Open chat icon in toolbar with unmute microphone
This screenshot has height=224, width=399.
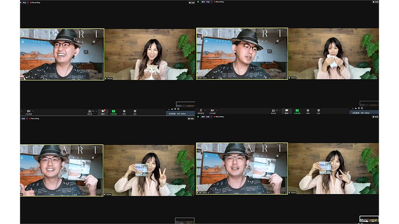tap(286, 111)
